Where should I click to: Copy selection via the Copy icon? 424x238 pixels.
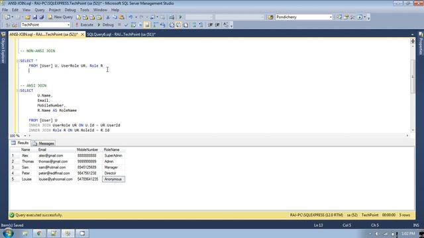point(115,17)
